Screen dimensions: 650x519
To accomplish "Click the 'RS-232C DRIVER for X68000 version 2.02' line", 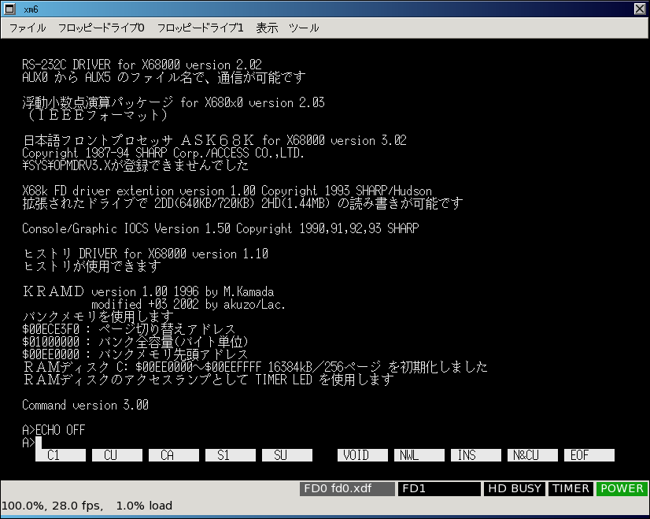I will coord(142,65).
